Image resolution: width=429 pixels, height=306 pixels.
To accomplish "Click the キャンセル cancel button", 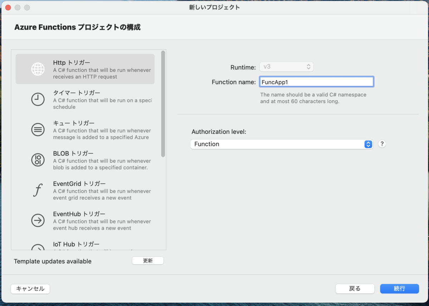I will (30, 289).
